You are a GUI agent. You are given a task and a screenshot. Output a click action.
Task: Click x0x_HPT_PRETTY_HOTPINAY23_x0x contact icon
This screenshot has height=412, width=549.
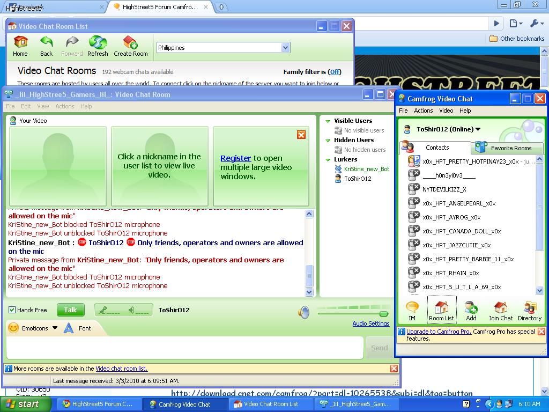coord(414,161)
